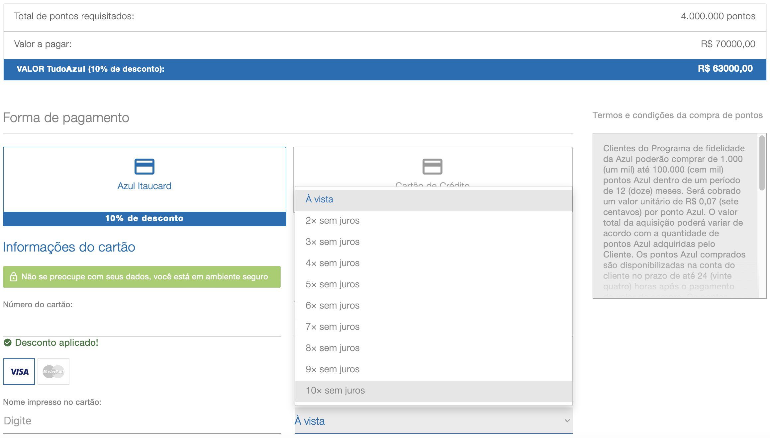Open the installments À vista dropdown field

click(x=433, y=420)
